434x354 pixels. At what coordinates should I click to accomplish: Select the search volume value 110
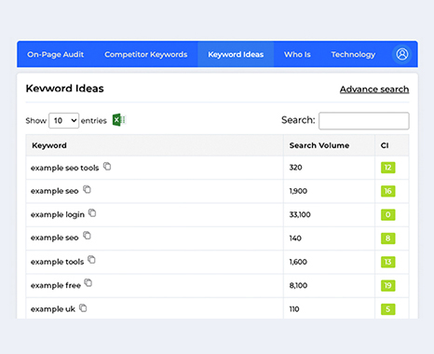pos(294,309)
